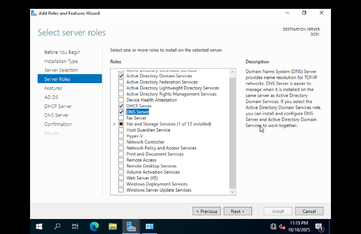Enable the Fax Server checkbox
This screenshot has width=361, height=234.
point(121,118)
